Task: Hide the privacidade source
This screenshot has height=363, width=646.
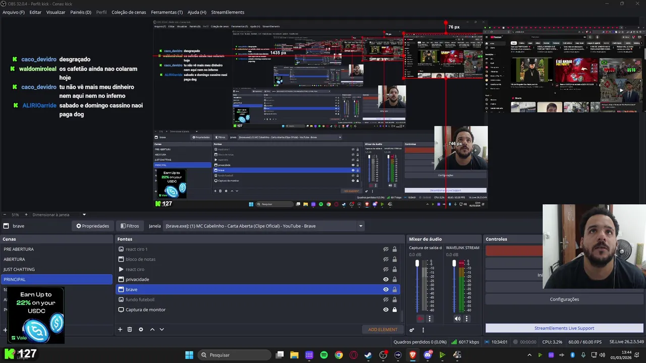Action: click(386, 279)
